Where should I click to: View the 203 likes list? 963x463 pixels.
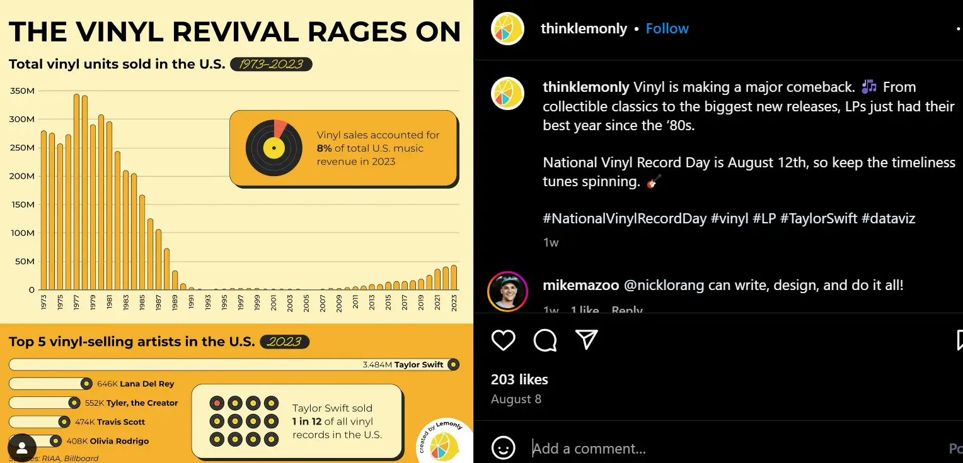pos(519,379)
